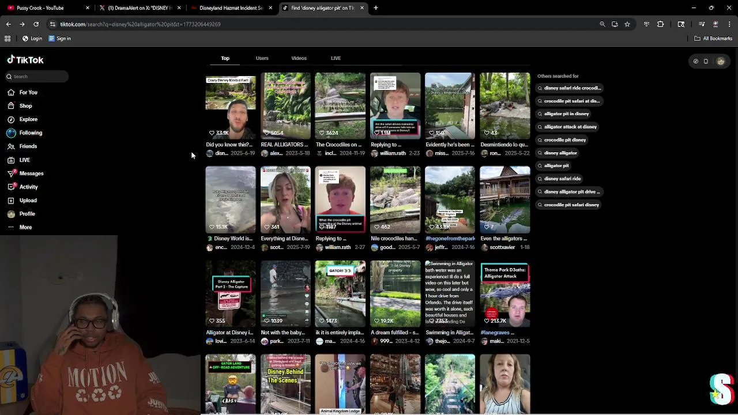Viewport: 738px width, 415px height.
Task: Open 'Even the alligators' video thumbnail
Action: pyautogui.click(x=504, y=199)
